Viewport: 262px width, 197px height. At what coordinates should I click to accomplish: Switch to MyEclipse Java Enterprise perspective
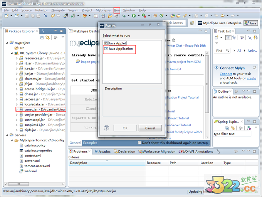tap(220, 23)
